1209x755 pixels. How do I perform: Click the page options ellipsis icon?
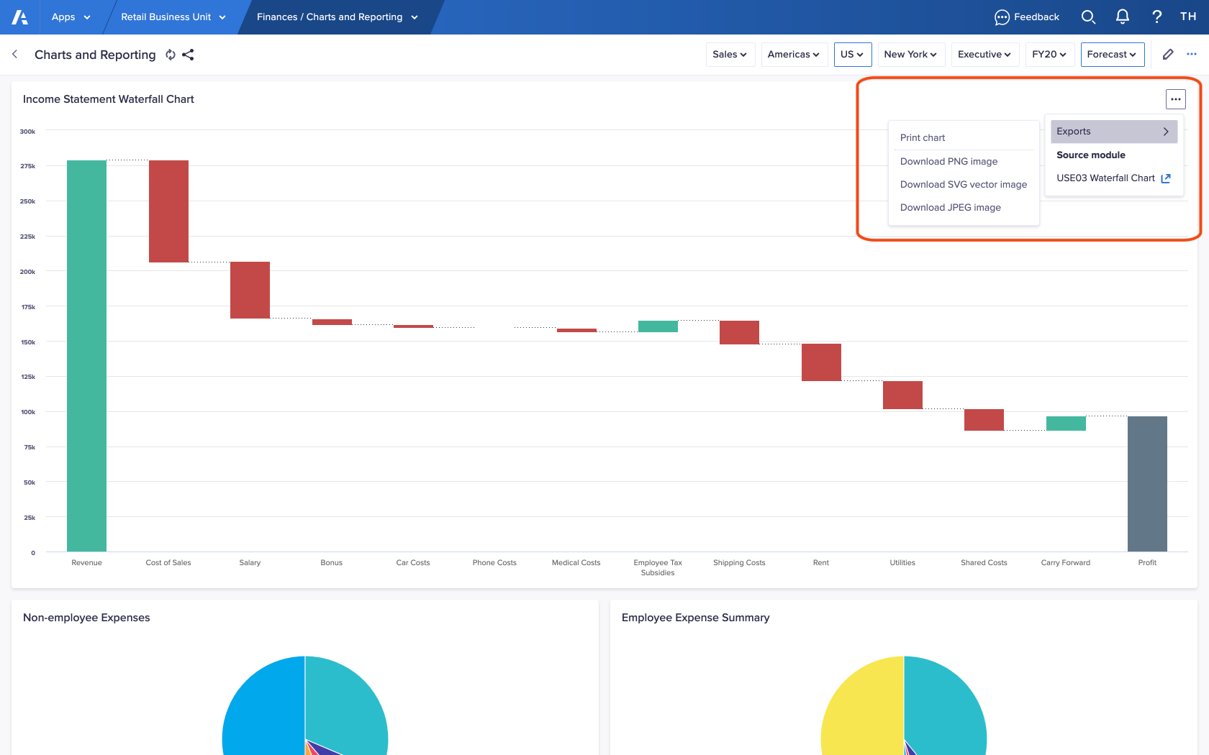1191,54
